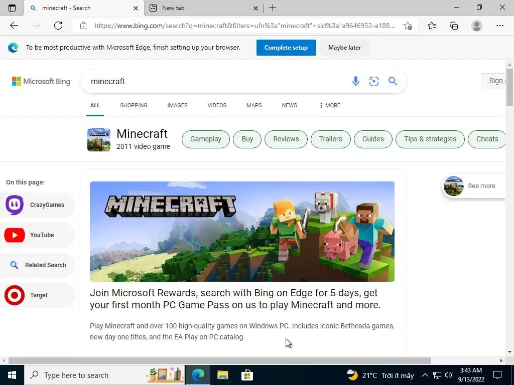Select the ALL results tab
This screenshot has height=385, width=514.
pyautogui.click(x=95, y=105)
